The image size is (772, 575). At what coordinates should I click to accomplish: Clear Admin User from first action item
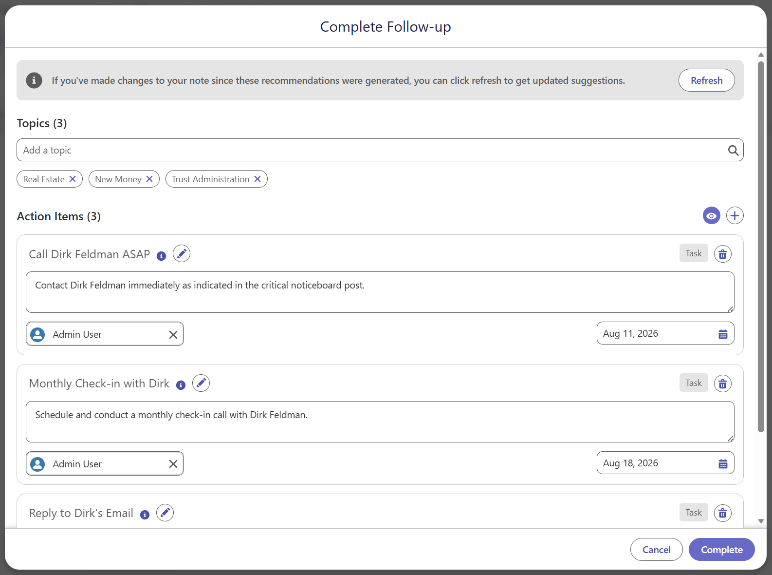[x=173, y=335]
